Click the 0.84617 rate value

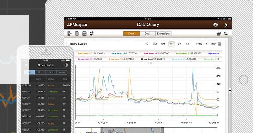(40, 116)
